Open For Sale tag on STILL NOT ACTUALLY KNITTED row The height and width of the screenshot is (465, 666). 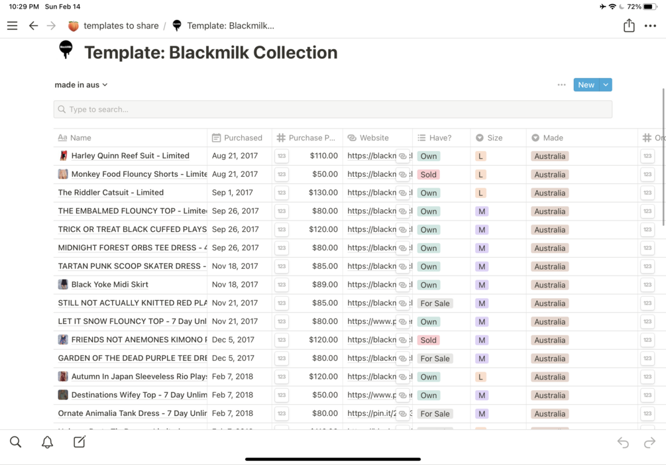coord(435,303)
